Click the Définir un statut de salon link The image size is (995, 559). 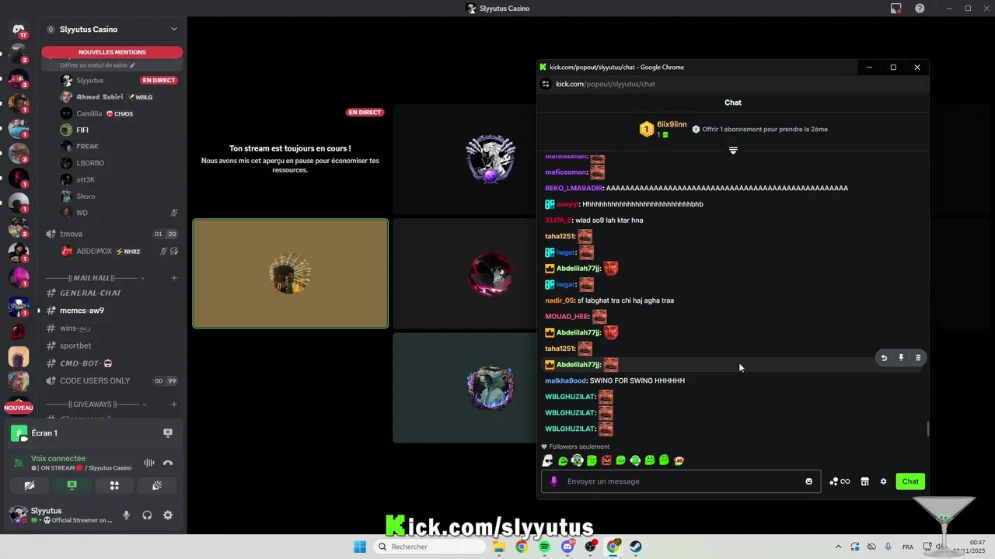(98, 65)
